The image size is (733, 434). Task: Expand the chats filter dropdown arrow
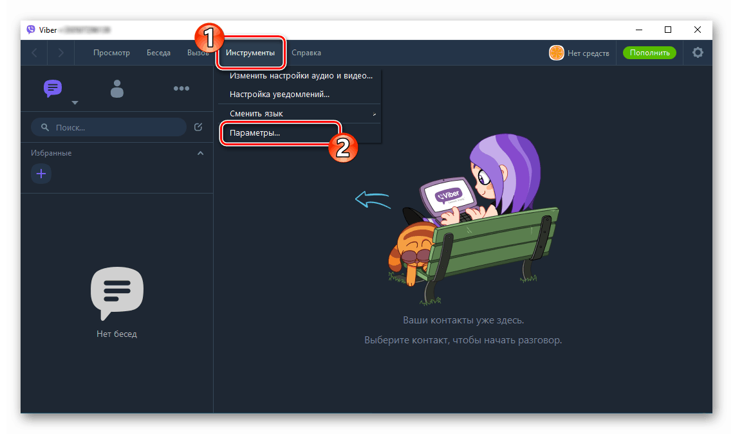(75, 103)
